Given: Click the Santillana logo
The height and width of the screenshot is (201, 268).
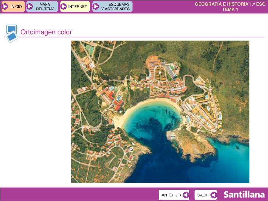Looking at the screenshot, I should tap(244, 195).
